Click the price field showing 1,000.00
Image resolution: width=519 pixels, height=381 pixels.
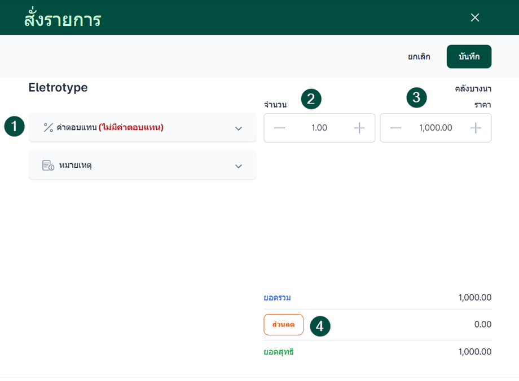click(x=436, y=128)
